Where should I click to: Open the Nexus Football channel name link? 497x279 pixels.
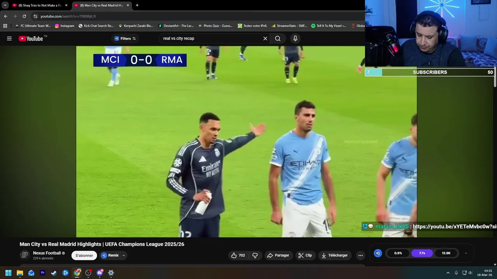click(x=47, y=253)
